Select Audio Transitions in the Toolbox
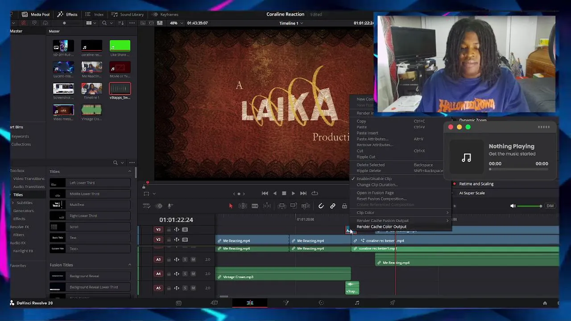The image size is (571, 321). tap(29, 187)
